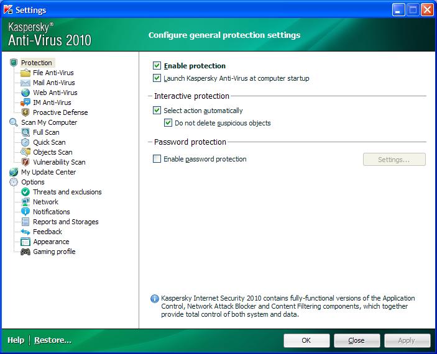Select Network settings label

coord(45,202)
